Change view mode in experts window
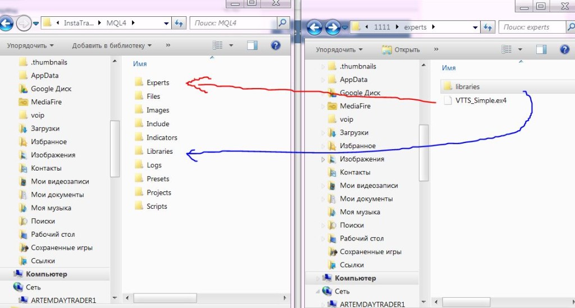The width and height of the screenshot is (575, 308). 506,49
